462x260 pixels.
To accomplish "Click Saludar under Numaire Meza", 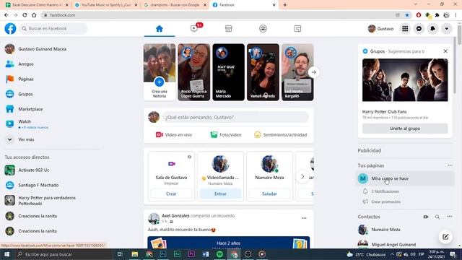I will point(269,194).
